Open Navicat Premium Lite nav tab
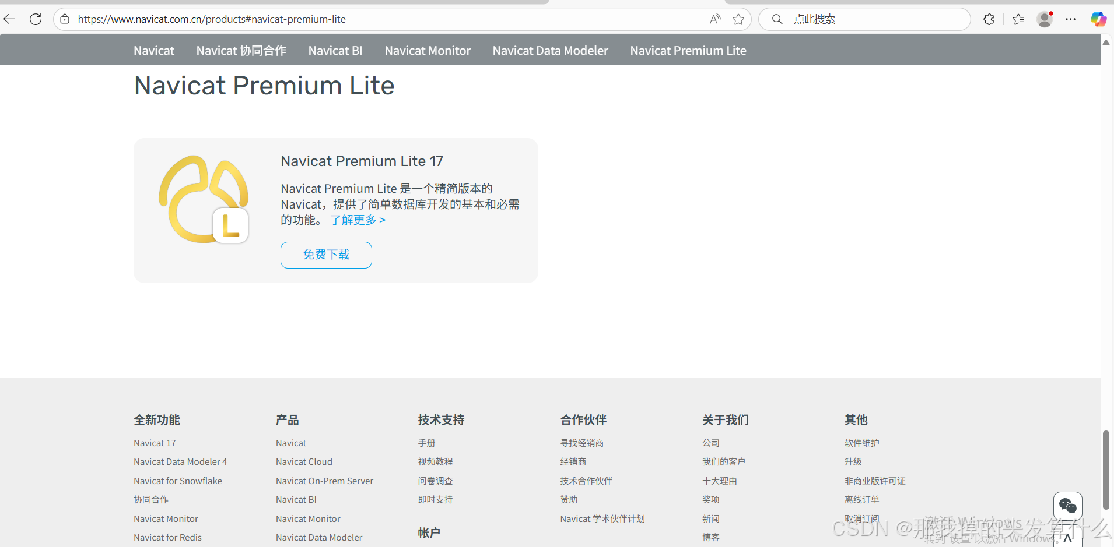 click(688, 51)
